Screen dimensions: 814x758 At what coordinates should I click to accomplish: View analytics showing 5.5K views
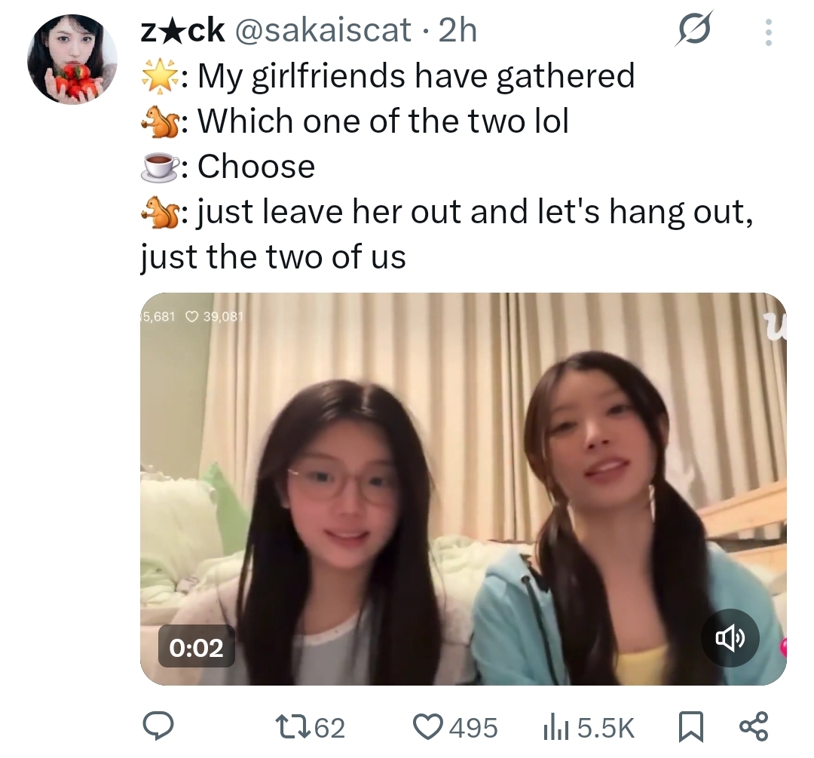tap(556, 728)
